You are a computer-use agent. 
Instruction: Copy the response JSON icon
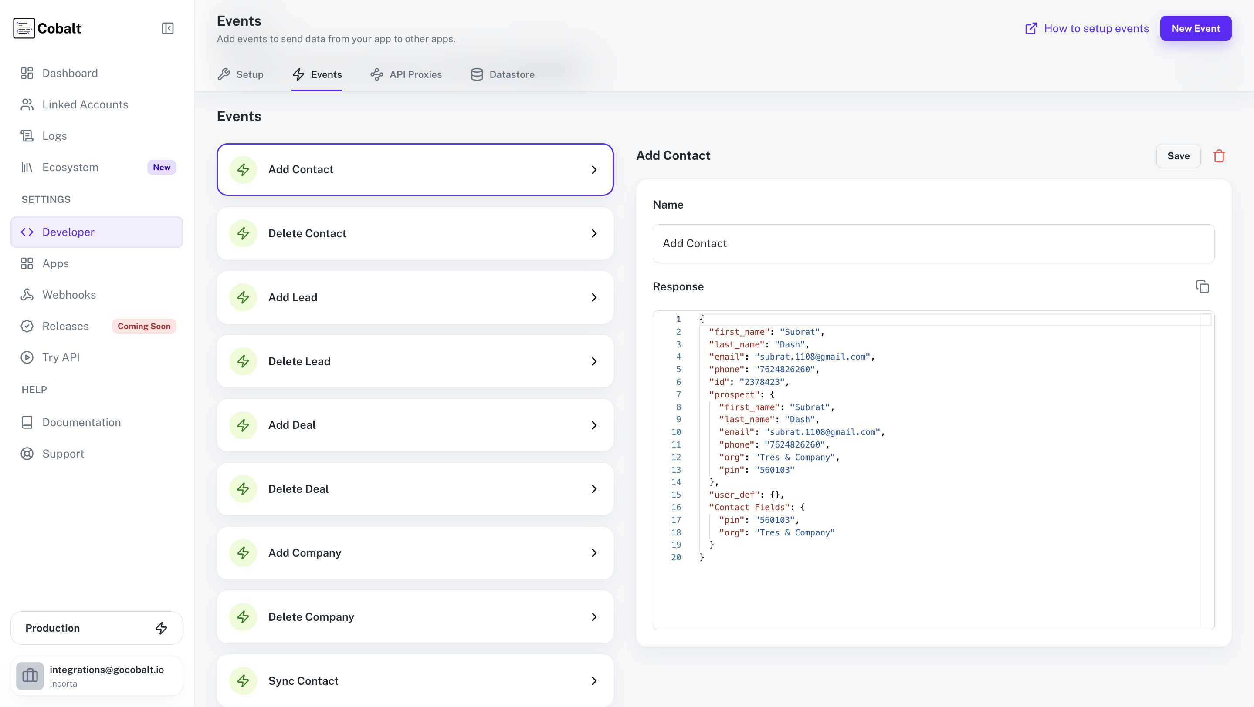[1202, 286]
